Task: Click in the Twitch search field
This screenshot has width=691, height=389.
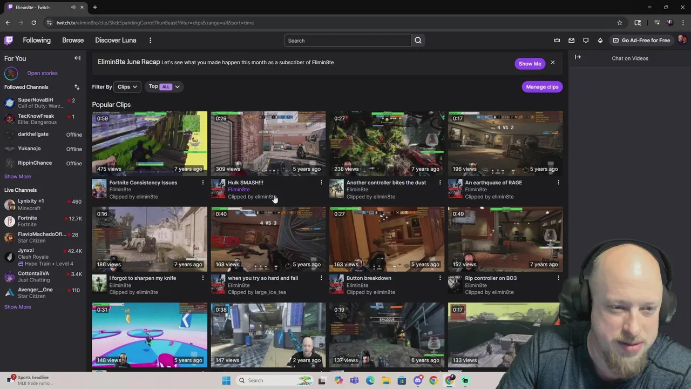Action: pyautogui.click(x=348, y=41)
